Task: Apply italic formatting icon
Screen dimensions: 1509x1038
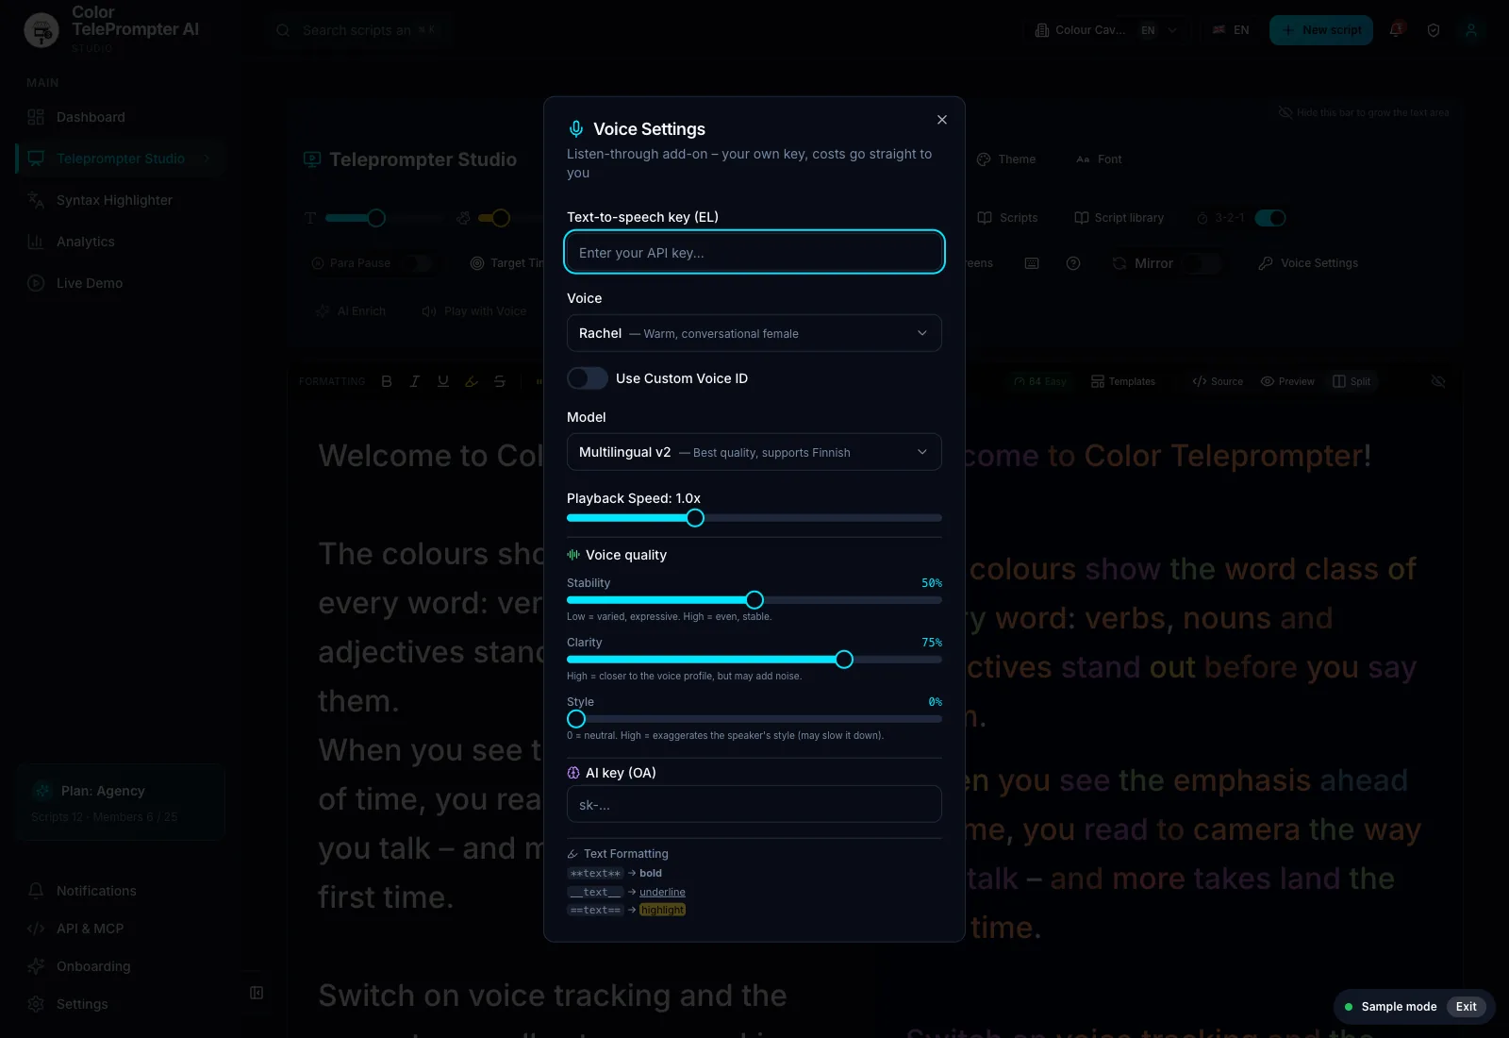Action: [415, 381]
